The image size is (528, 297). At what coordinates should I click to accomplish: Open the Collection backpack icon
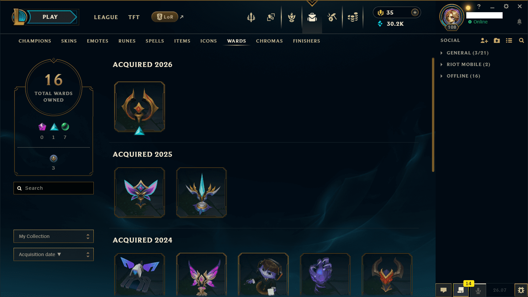(x=312, y=17)
